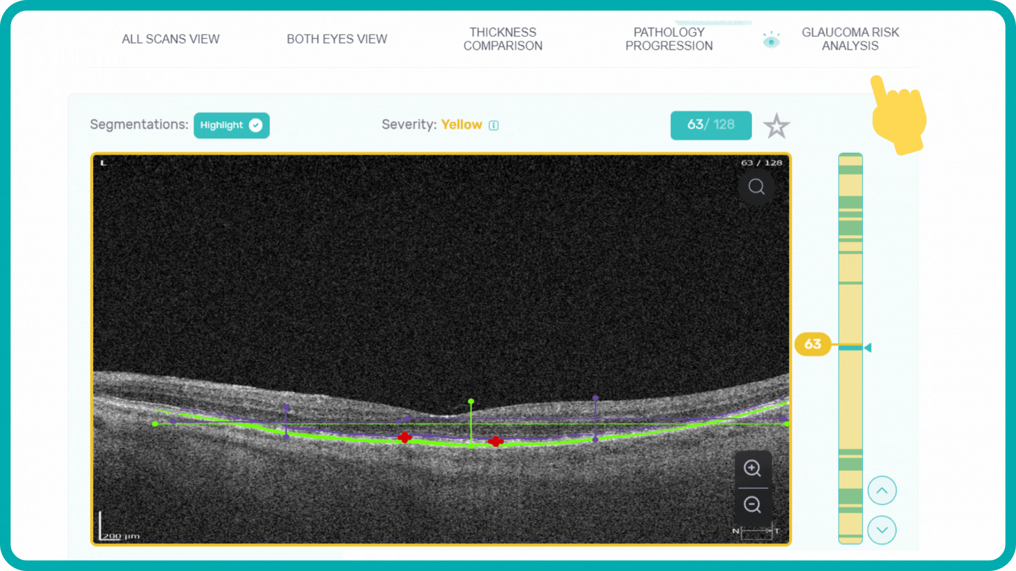Click the down chevron to go to next scan
Screen dimensions: 1016x571
[x=882, y=530]
